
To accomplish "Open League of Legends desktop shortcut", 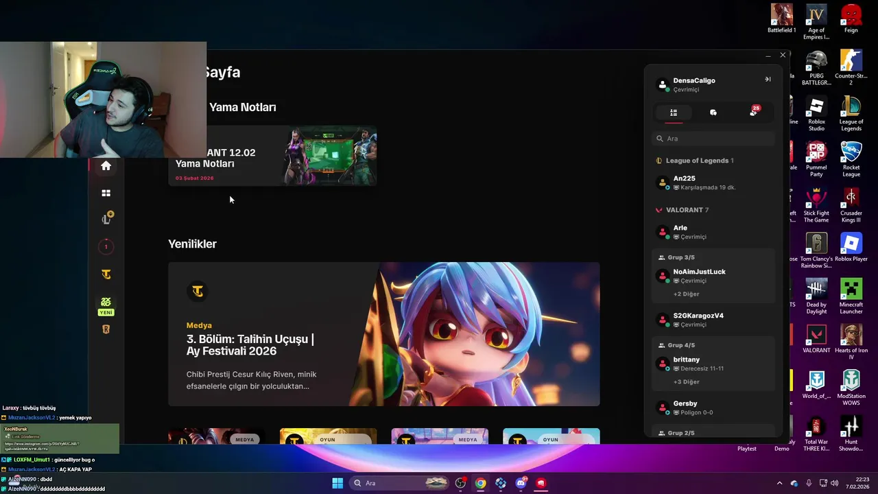I will coord(851,114).
